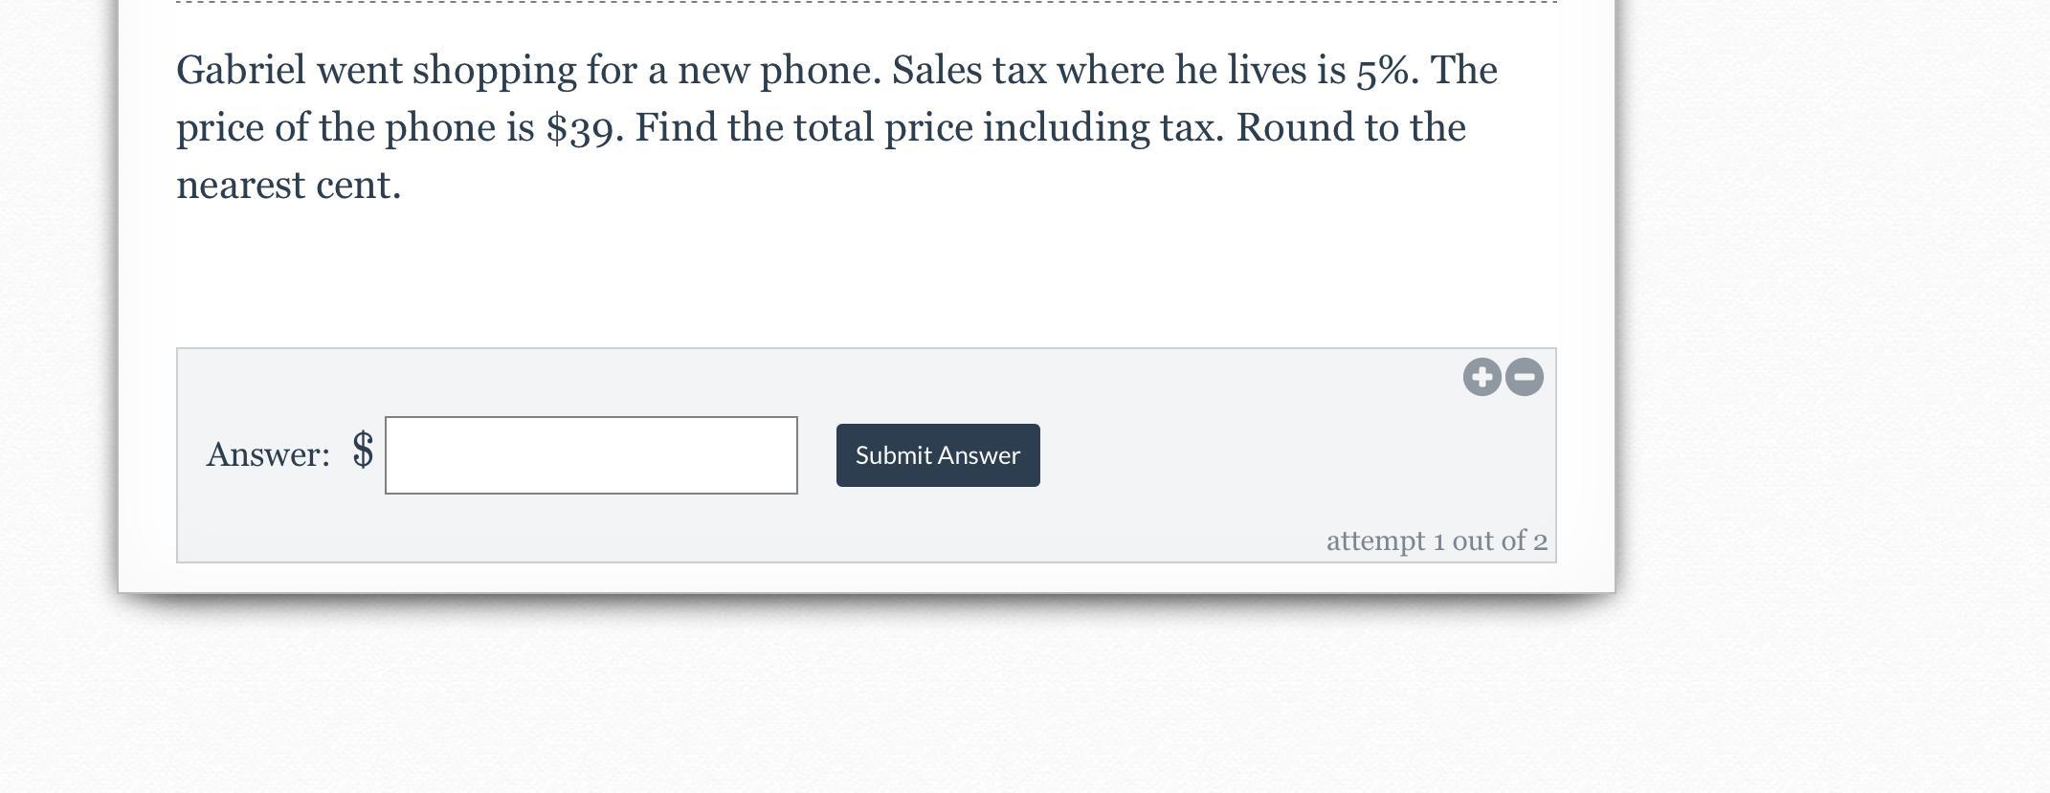Click the phrase "including tax"
The width and height of the screenshot is (2050, 793).
[x=1102, y=128]
